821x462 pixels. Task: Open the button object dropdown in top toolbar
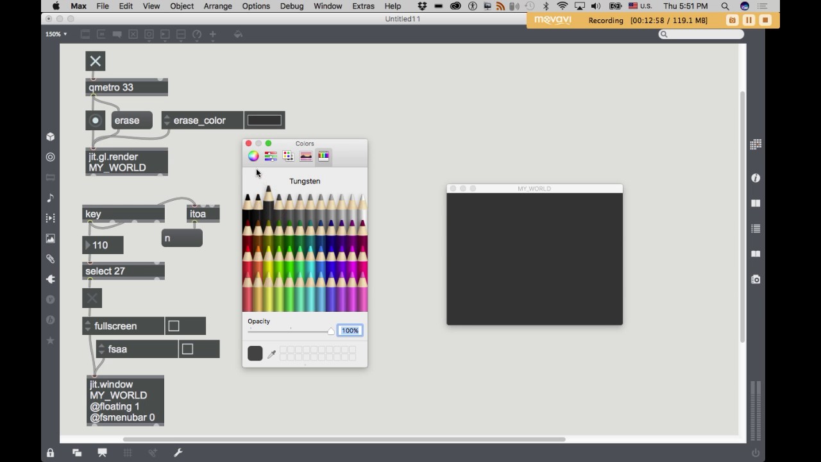pyautogui.click(x=149, y=34)
